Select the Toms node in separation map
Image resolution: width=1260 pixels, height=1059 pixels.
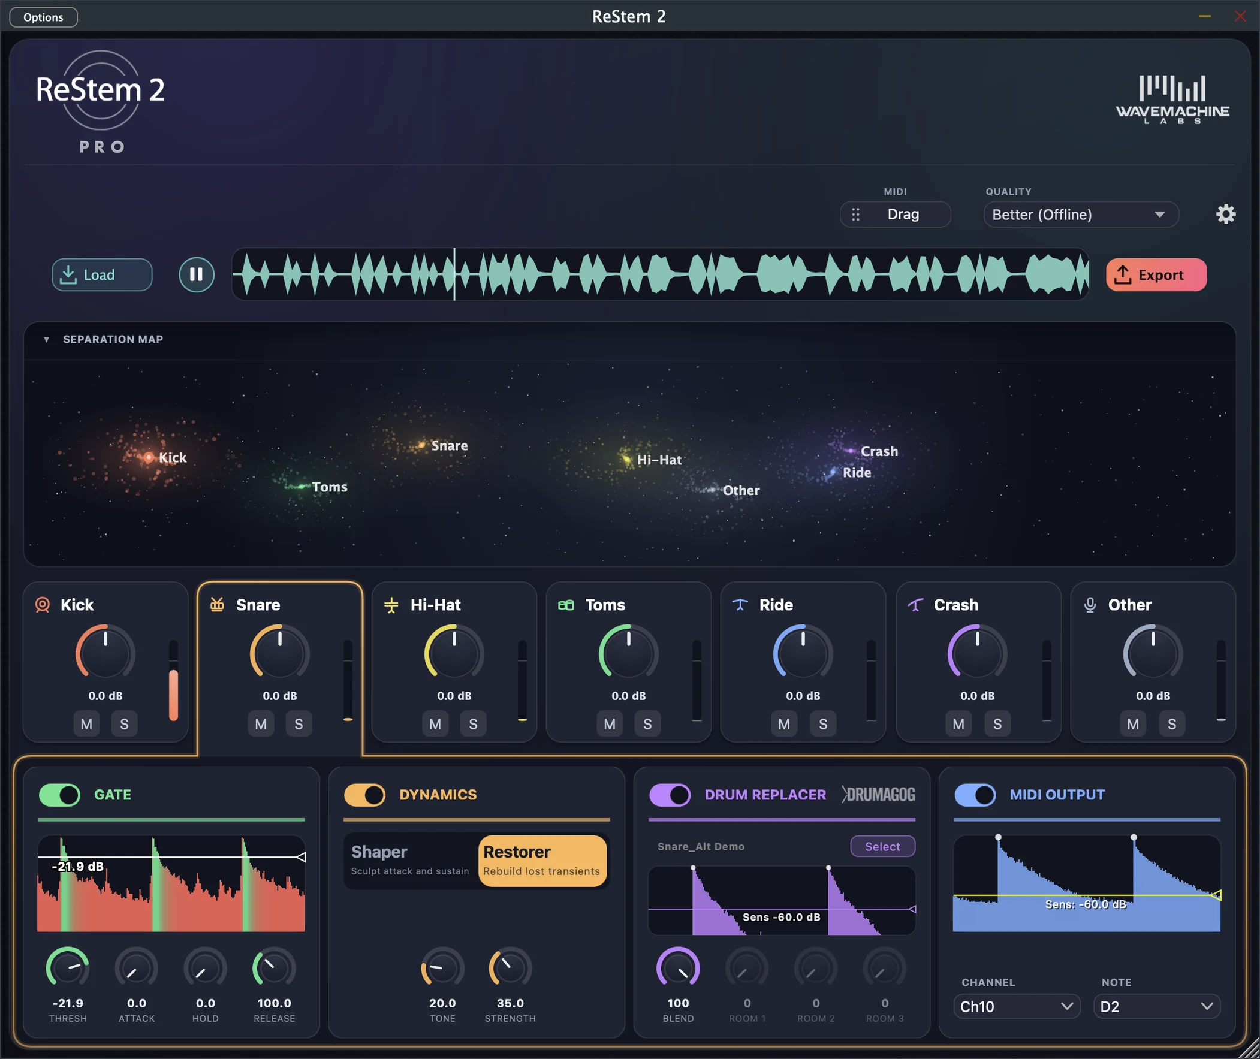(302, 486)
